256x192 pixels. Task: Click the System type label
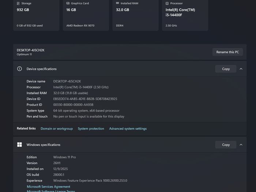[x=35, y=110]
